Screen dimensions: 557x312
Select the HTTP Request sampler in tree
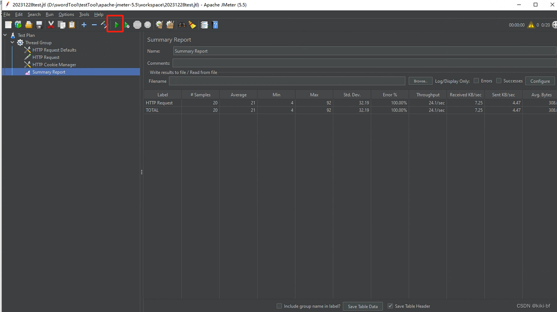click(x=46, y=57)
